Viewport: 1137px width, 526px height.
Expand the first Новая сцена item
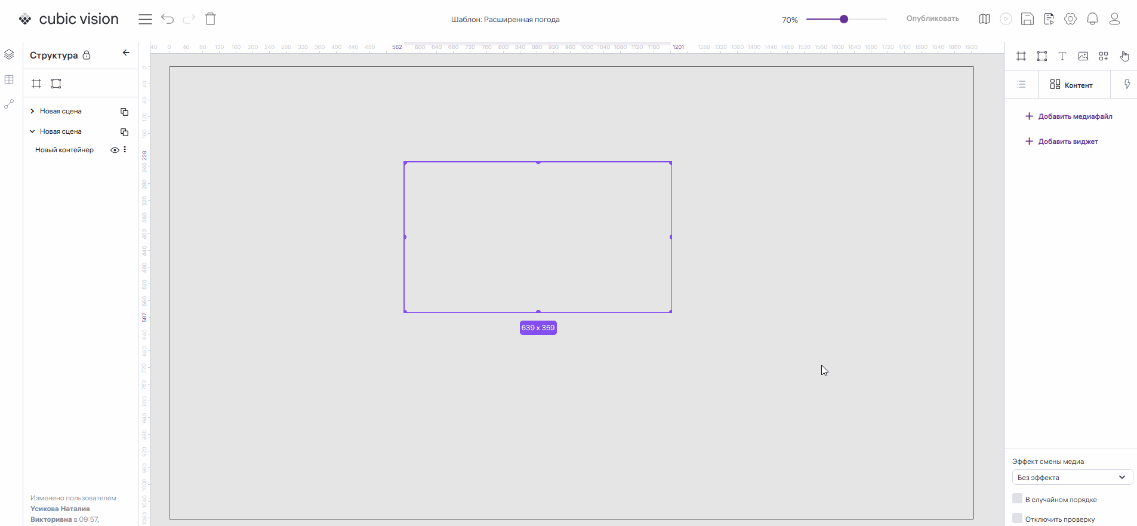(x=32, y=111)
